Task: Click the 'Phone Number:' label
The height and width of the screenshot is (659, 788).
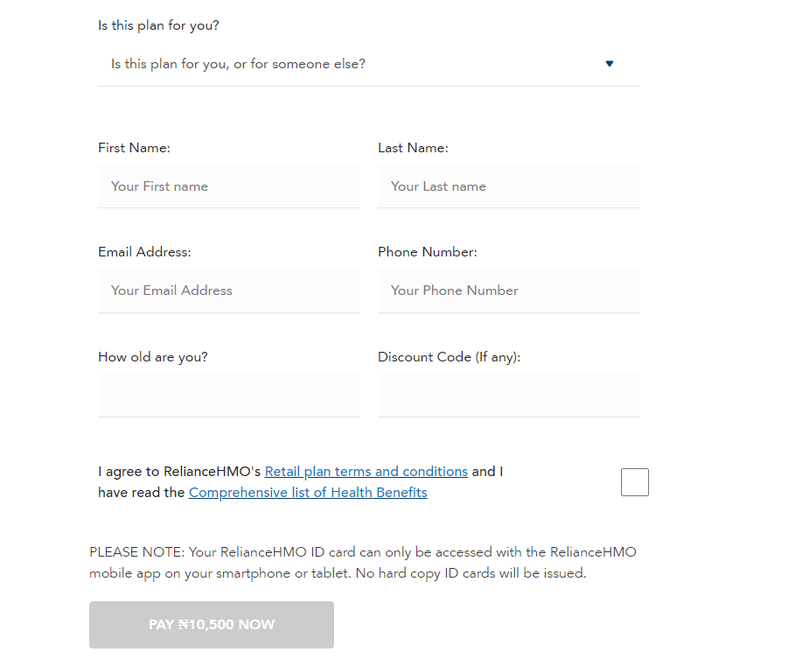Action: [428, 252]
